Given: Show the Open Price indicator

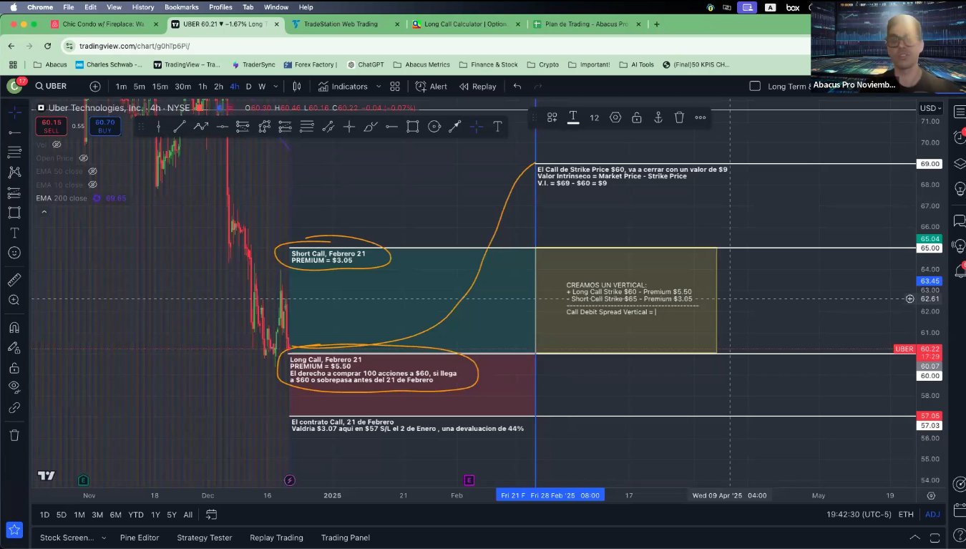Looking at the screenshot, I should tap(83, 158).
